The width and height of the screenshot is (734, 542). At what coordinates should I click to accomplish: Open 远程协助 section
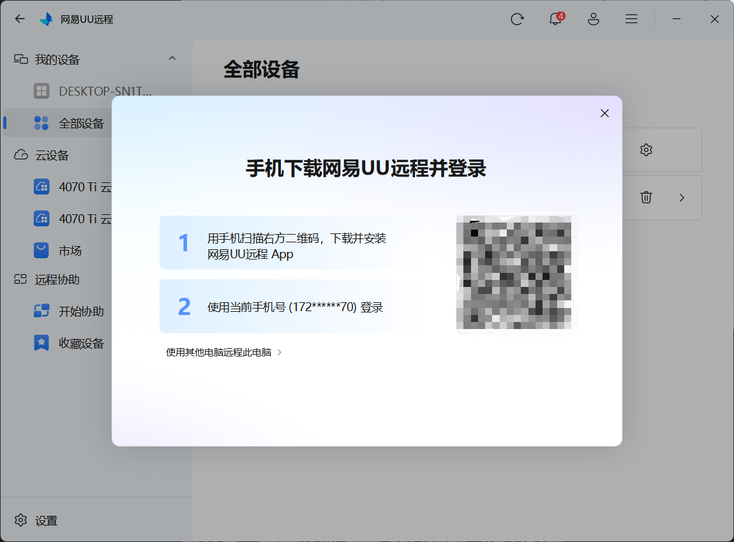[57, 280]
